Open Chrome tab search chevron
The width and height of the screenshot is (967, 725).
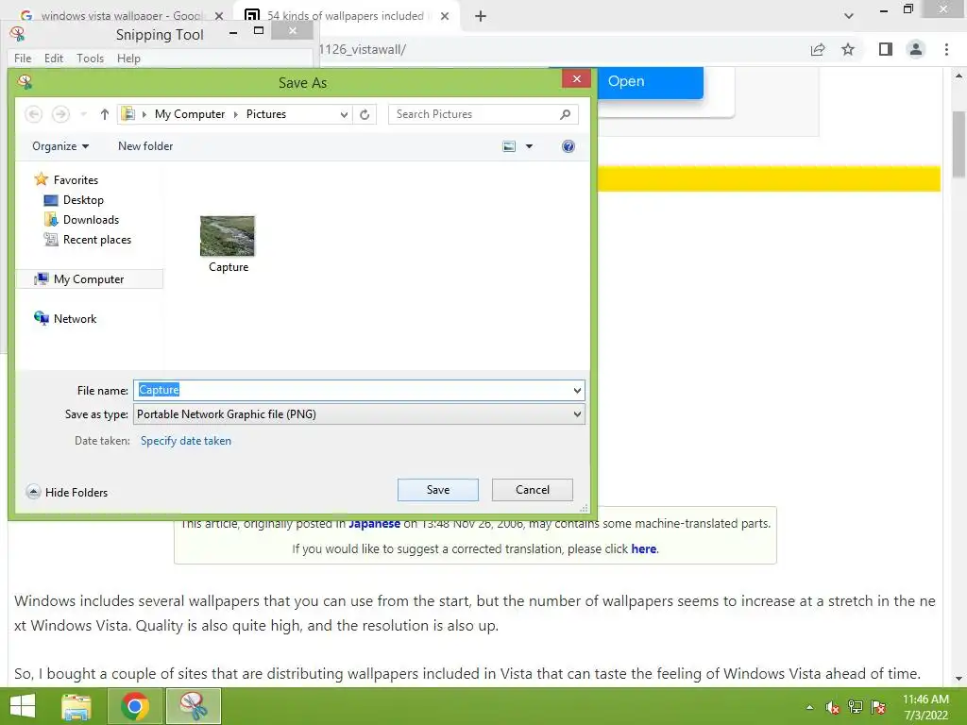pyautogui.click(x=849, y=16)
